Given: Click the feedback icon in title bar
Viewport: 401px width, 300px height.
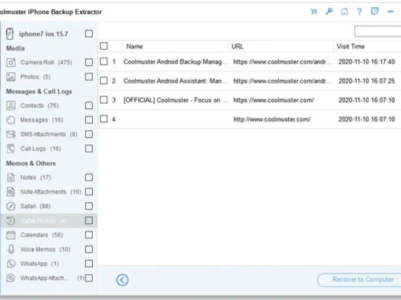Looking at the screenshot, I should 375,11.
